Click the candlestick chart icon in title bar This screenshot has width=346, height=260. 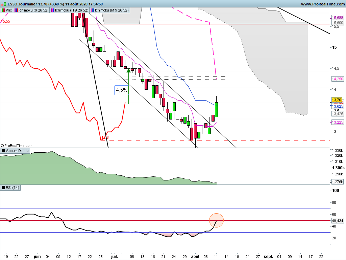3,4
